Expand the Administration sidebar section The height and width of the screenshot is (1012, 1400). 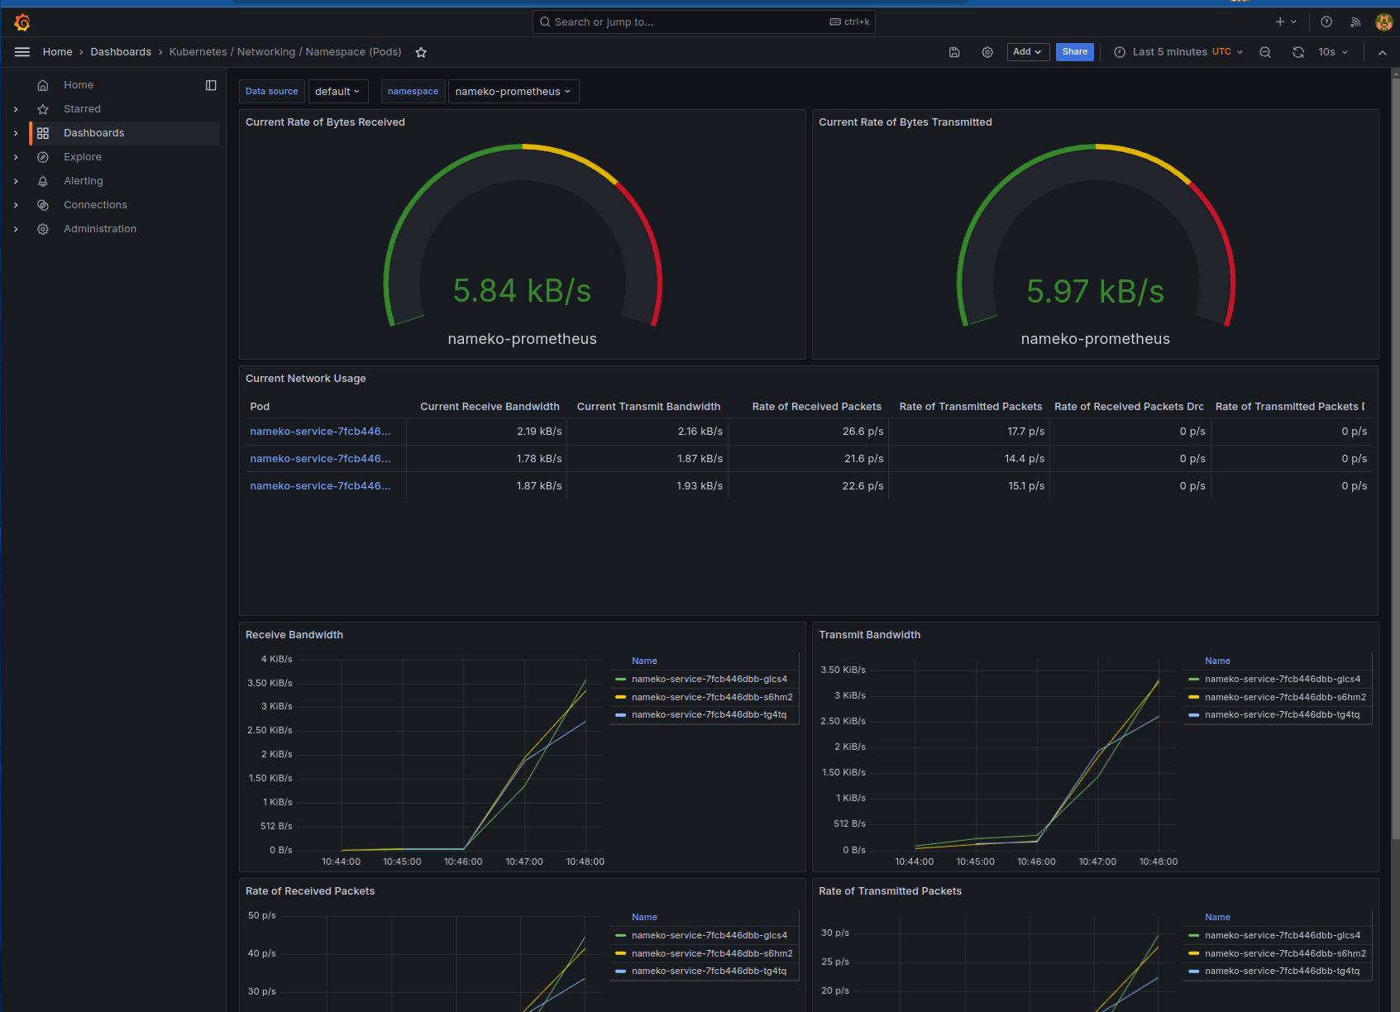[x=16, y=229]
